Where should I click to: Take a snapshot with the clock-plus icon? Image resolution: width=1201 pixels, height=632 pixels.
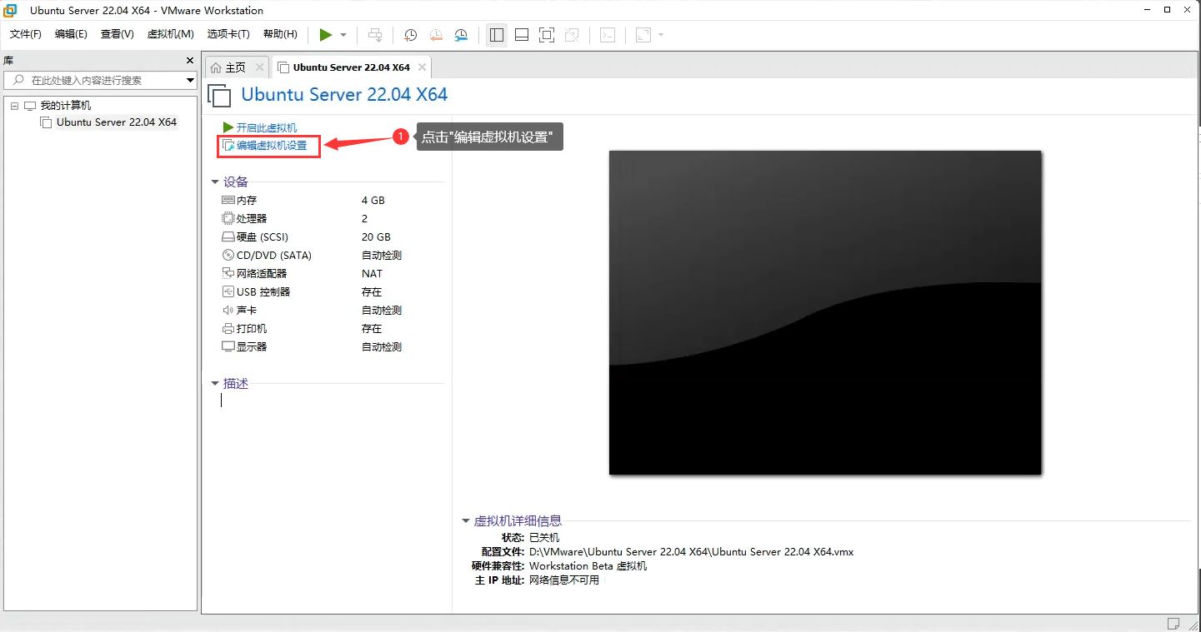[x=411, y=35]
